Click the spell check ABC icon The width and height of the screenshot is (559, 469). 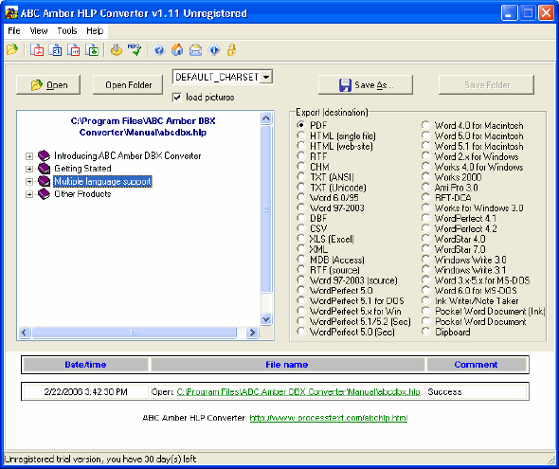135,49
